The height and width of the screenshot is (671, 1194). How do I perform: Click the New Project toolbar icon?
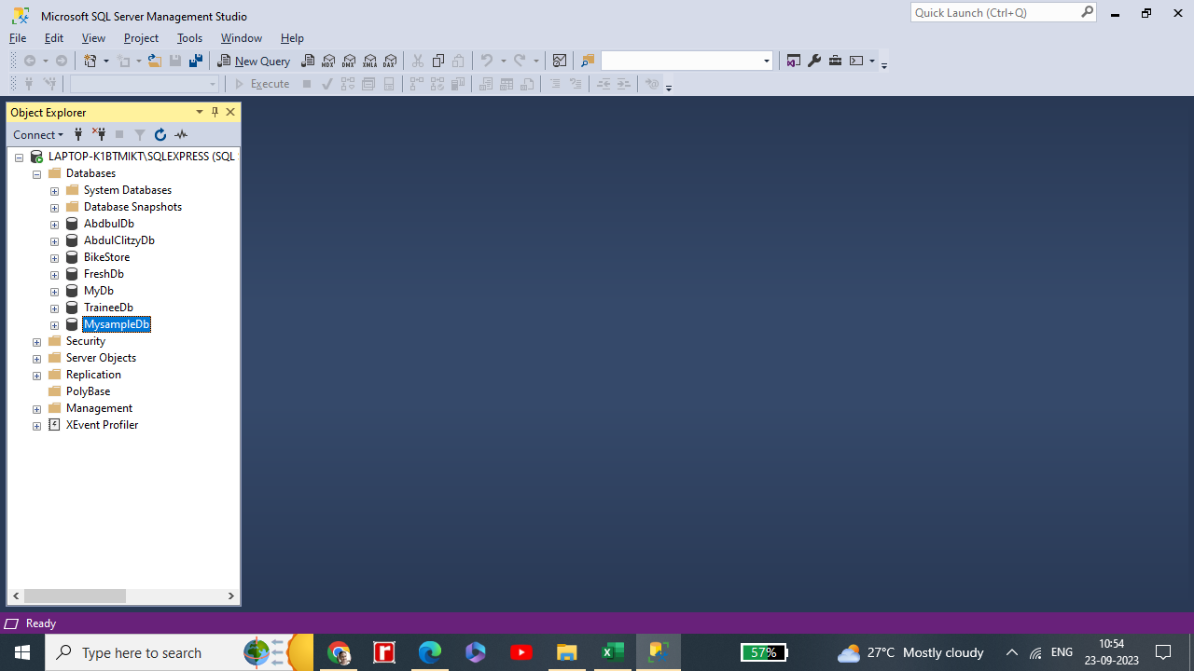90,61
